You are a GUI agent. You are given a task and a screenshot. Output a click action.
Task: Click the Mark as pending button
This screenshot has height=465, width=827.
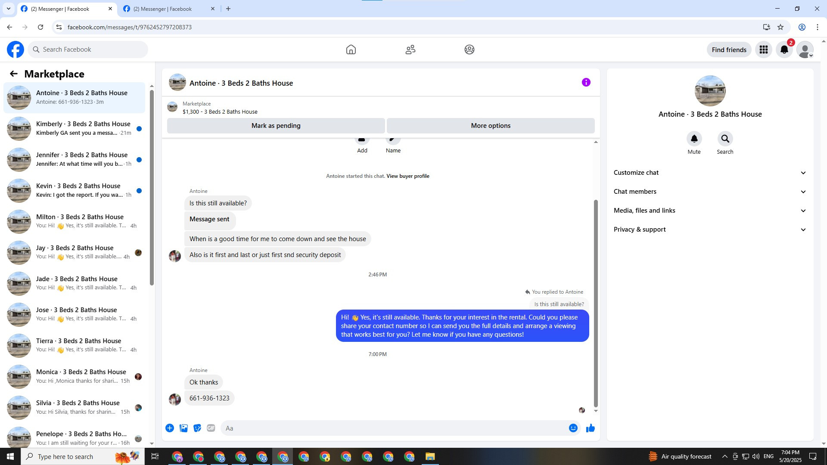point(276,126)
